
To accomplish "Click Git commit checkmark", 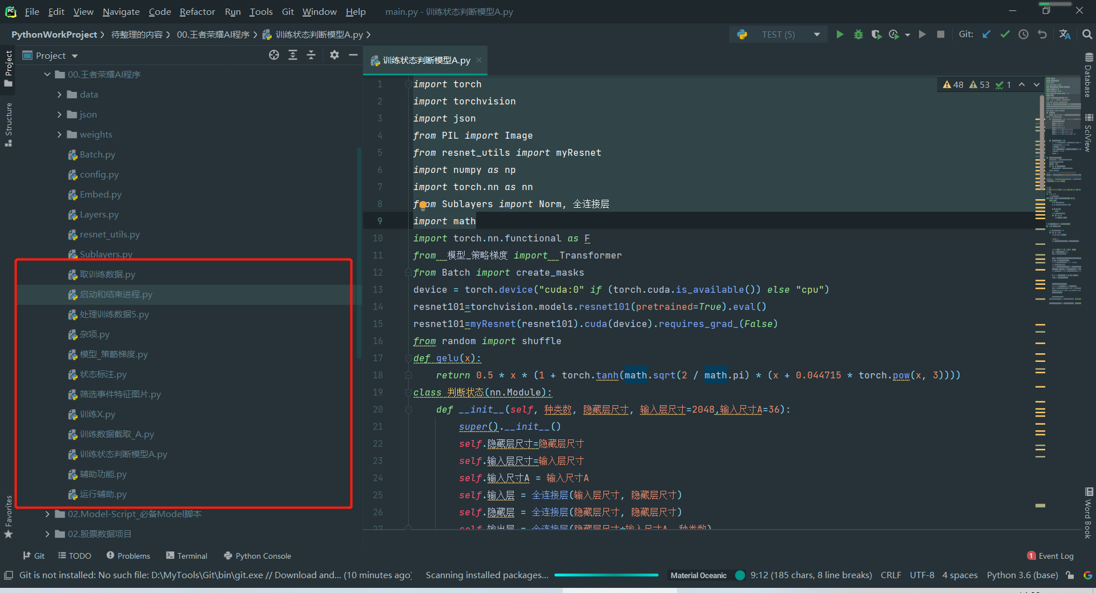I will click(x=1005, y=34).
